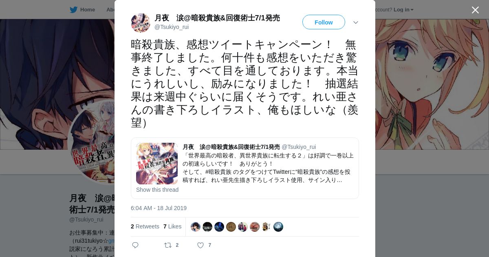The height and width of the screenshot is (257, 489).
Task: Open the tweet author's profile avatar
Action: [x=141, y=22]
